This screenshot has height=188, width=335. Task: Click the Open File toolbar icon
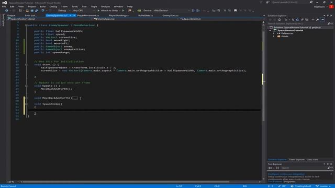[x=27, y=10]
